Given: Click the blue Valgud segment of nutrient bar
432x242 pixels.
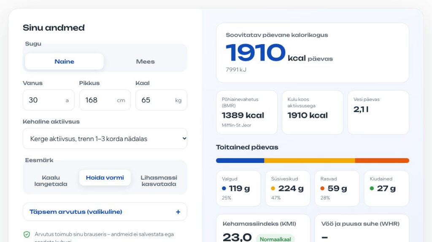Looking at the screenshot, I should point(240,160).
